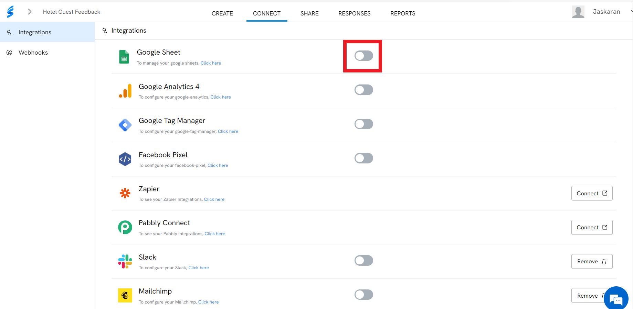
Task: Click the Google Sheet title text
Action: pyautogui.click(x=159, y=52)
